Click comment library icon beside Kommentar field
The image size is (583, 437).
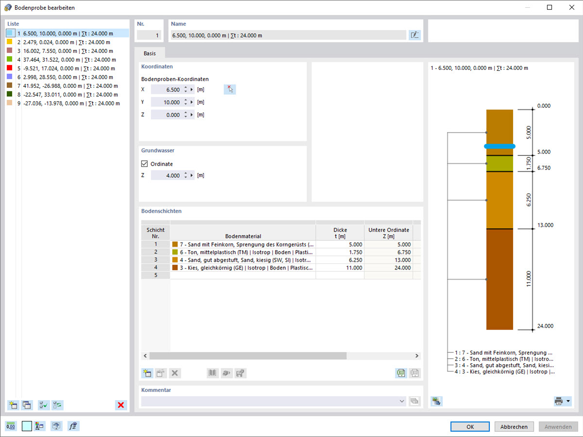click(x=414, y=401)
